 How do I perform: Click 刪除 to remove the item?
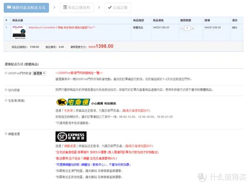(x=234, y=28)
